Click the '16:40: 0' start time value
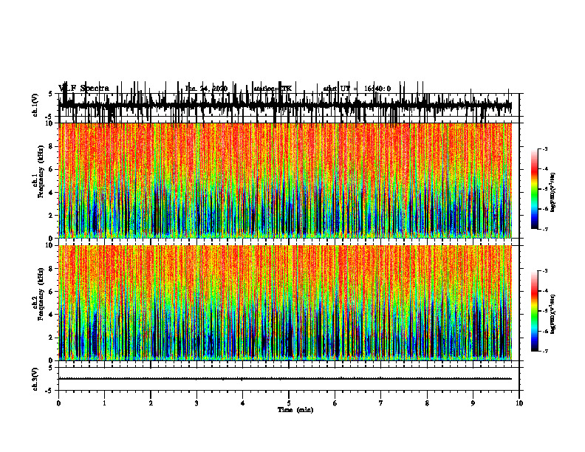The image size is (585, 452). (x=377, y=89)
